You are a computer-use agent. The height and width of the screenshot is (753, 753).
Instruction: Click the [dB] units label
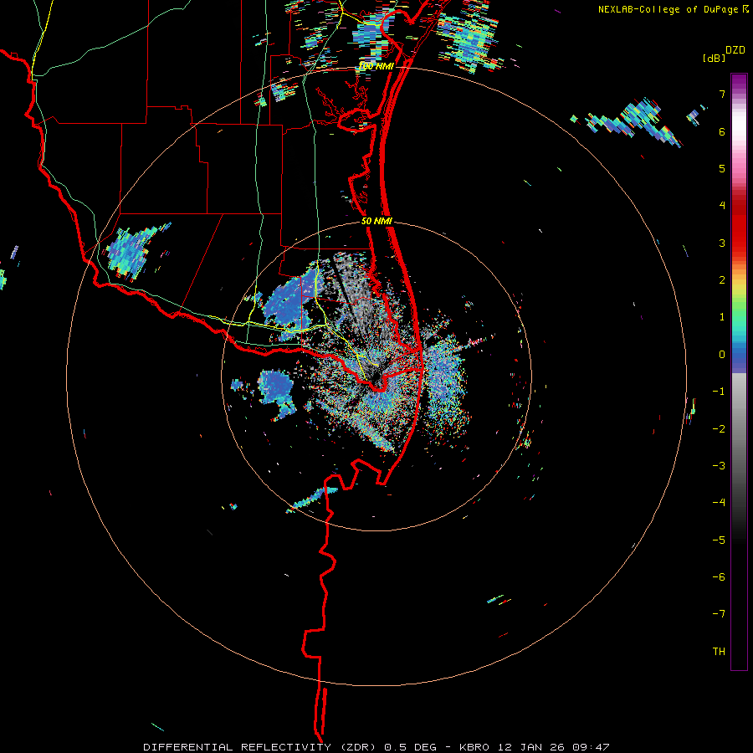click(x=713, y=58)
